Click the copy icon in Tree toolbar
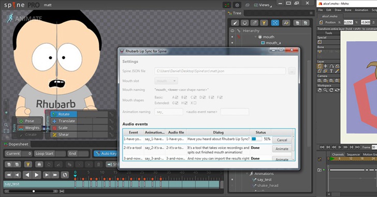 coord(297,23)
